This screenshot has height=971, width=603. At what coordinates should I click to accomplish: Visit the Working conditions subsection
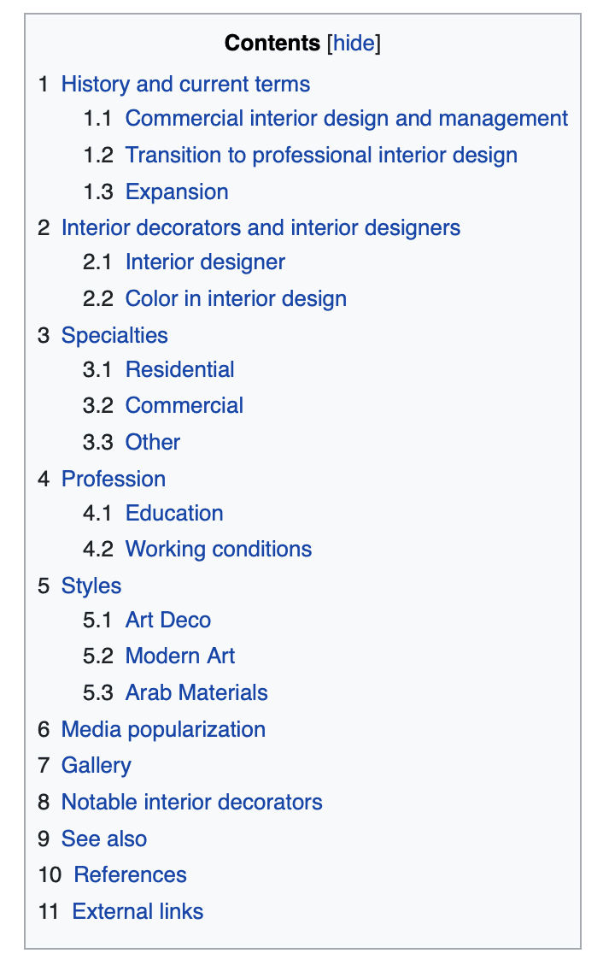[218, 549]
